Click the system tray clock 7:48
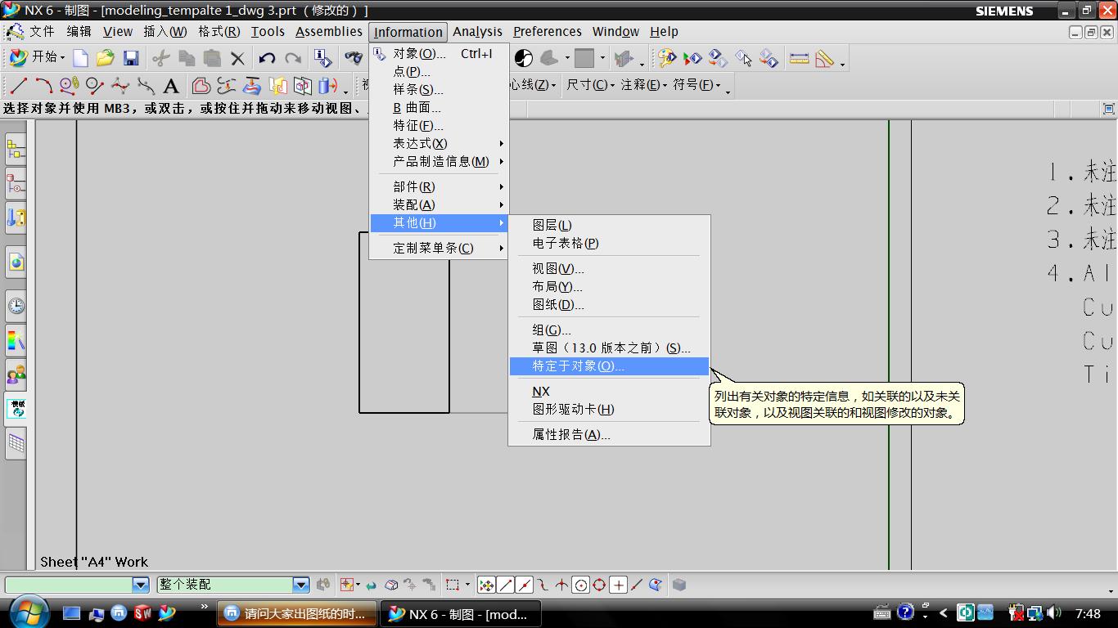The height and width of the screenshot is (628, 1118). coord(1088,613)
